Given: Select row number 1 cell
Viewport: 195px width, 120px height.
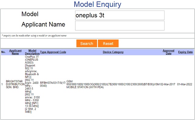Looking at the screenshot, I should (x=2, y=84).
